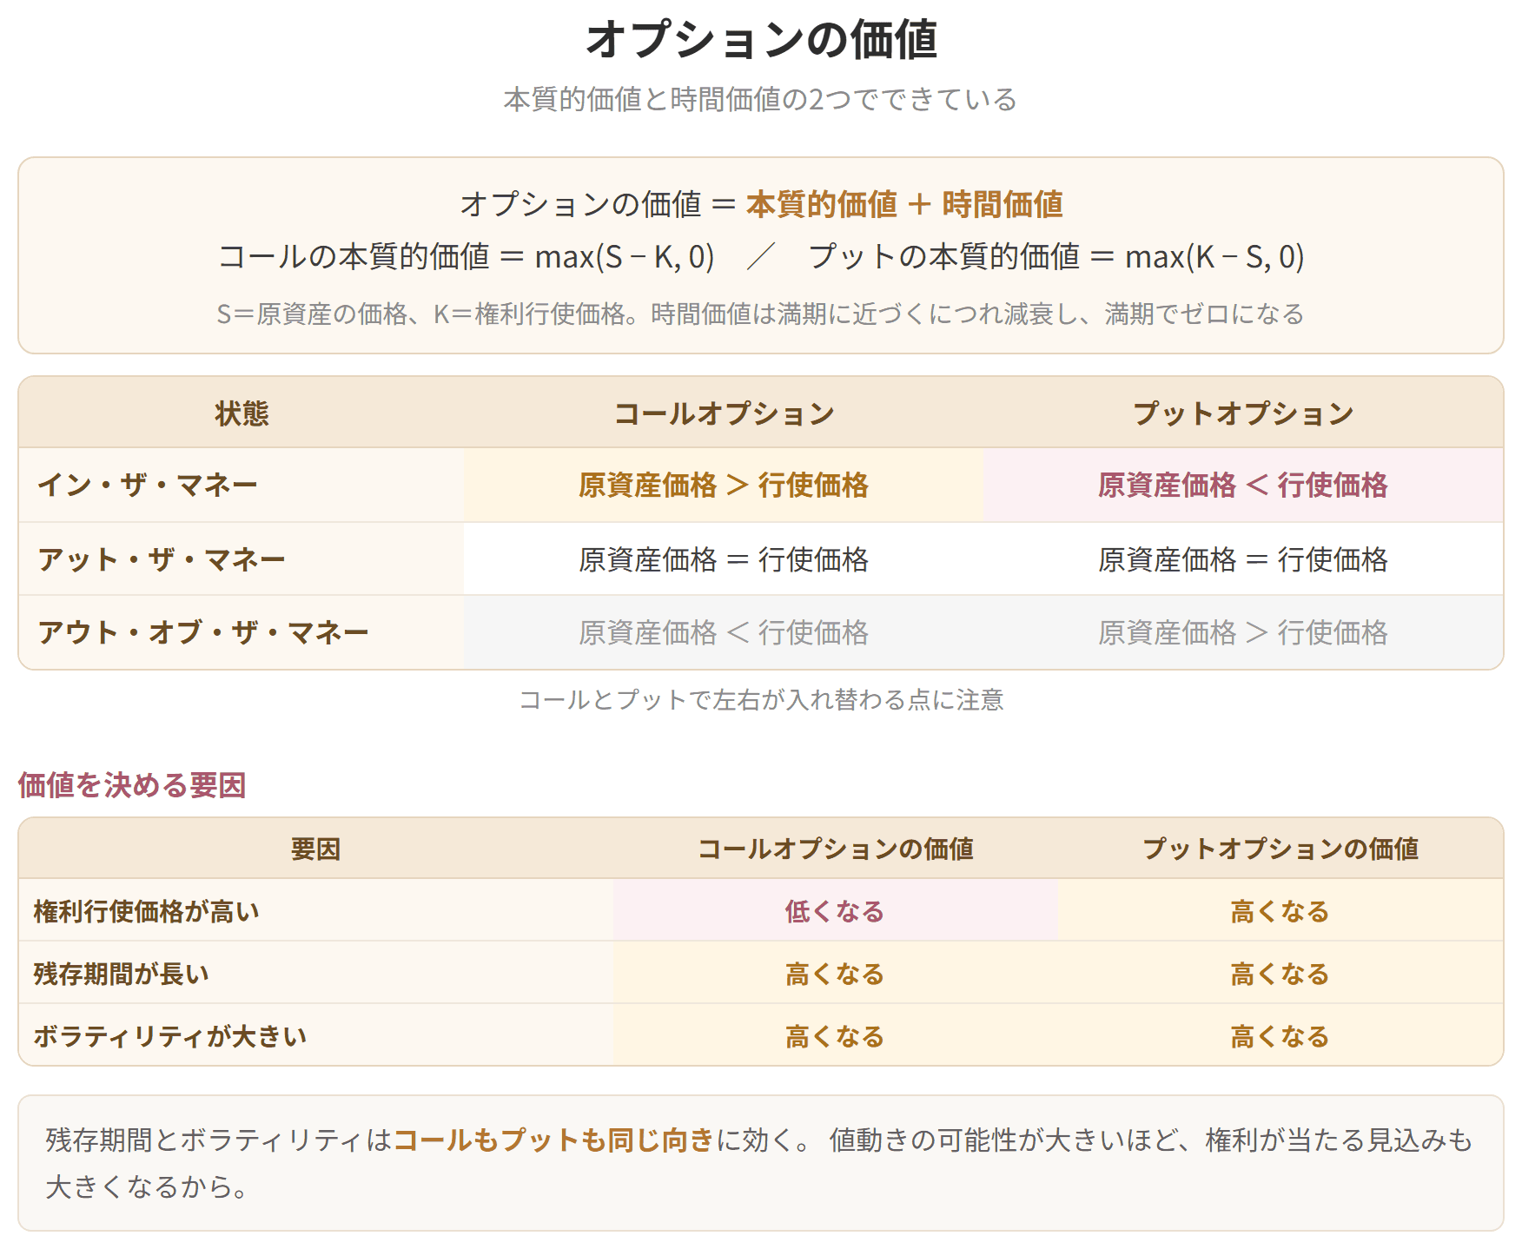This screenshot has height=1249, width=1522.
Task: Click the 低くなる cell
Action: pos(836,910)
